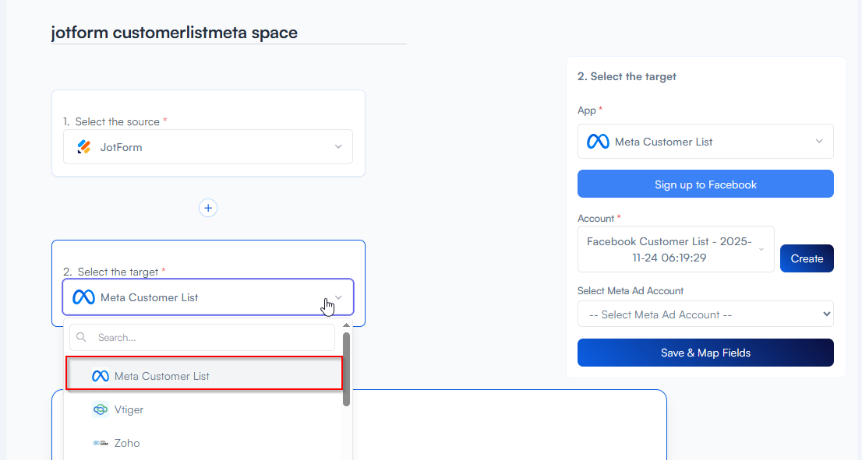Click the add step plus icon
Viewport: 862px width, 460px height.
208,208
